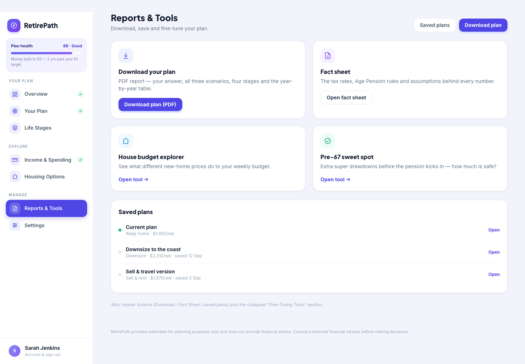525x364 pixels.
Task: Click the Your Plan target icon
Action: [x=15, y=111]
